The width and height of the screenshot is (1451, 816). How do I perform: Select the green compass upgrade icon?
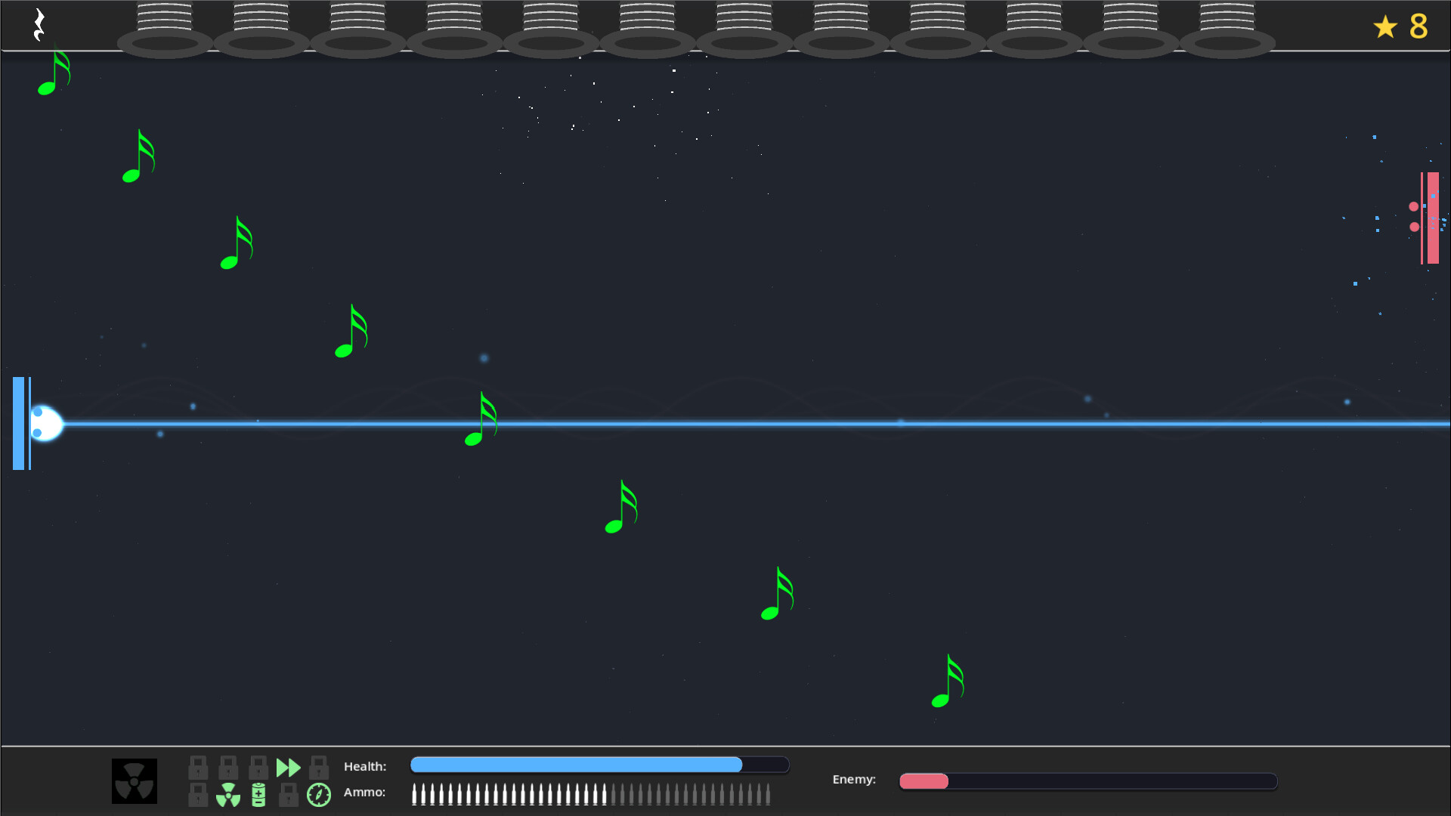319,795
